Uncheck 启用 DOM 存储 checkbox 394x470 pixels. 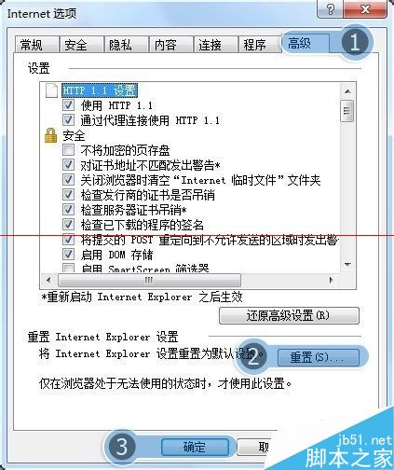pos(68,254)
